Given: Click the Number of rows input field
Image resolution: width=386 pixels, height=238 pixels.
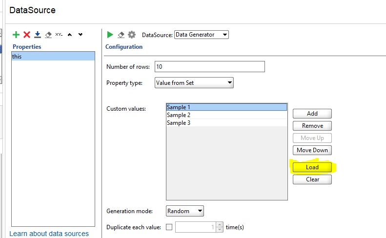Looking at the screenshot, I should 209,67.
